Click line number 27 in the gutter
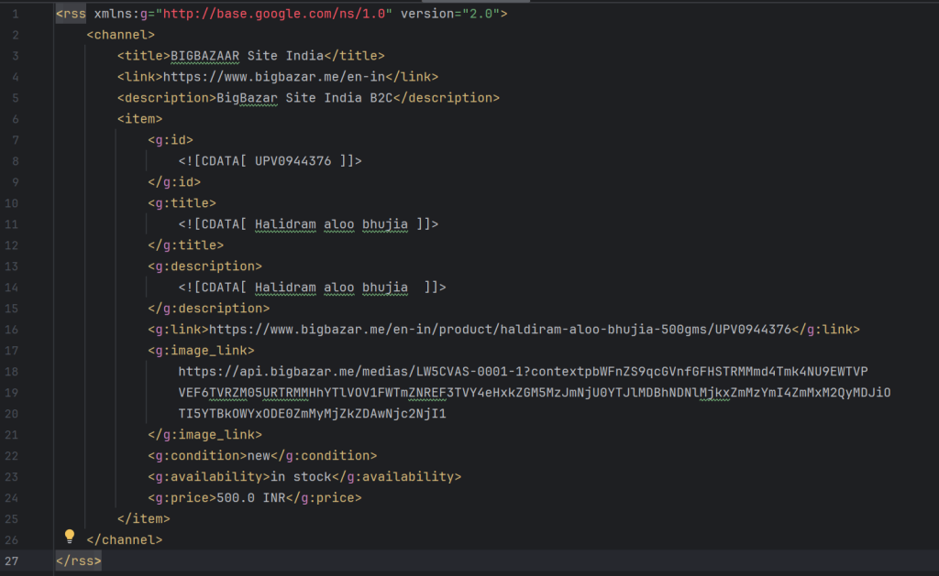The width and height of the screenshot is (939, 576). (x=11, y=561)
